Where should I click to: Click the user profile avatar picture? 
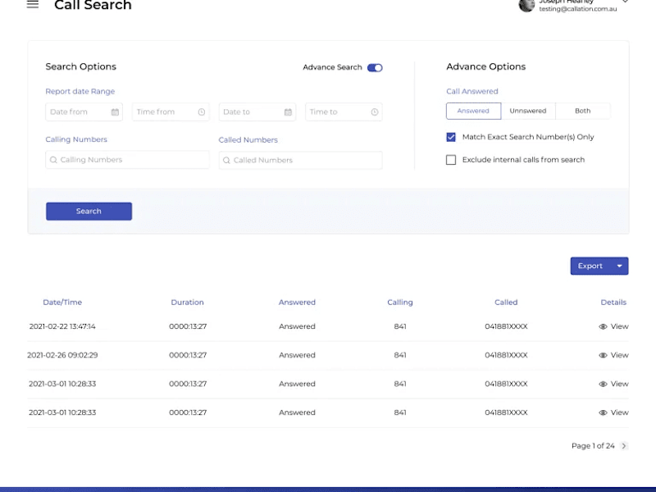526,5
